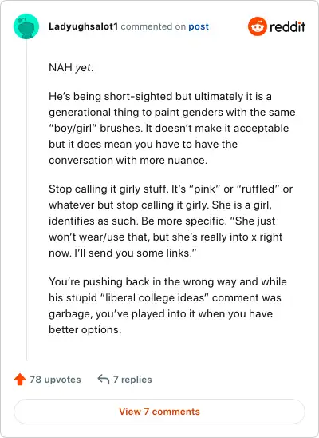Click the reply arrow icon
The height and width of the screenshot is (438, 319).
(x=104, y=380)
